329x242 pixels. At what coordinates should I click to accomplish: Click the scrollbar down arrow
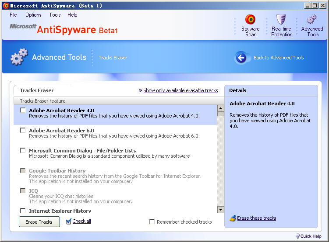[220, 210]
